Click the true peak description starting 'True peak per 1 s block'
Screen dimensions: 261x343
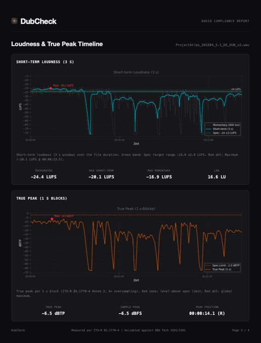tap(124, 293)
